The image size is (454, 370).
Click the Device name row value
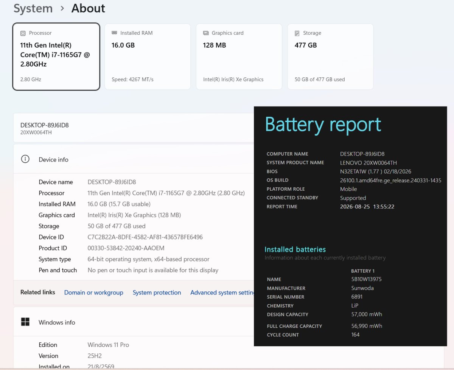tap(112, 182)
